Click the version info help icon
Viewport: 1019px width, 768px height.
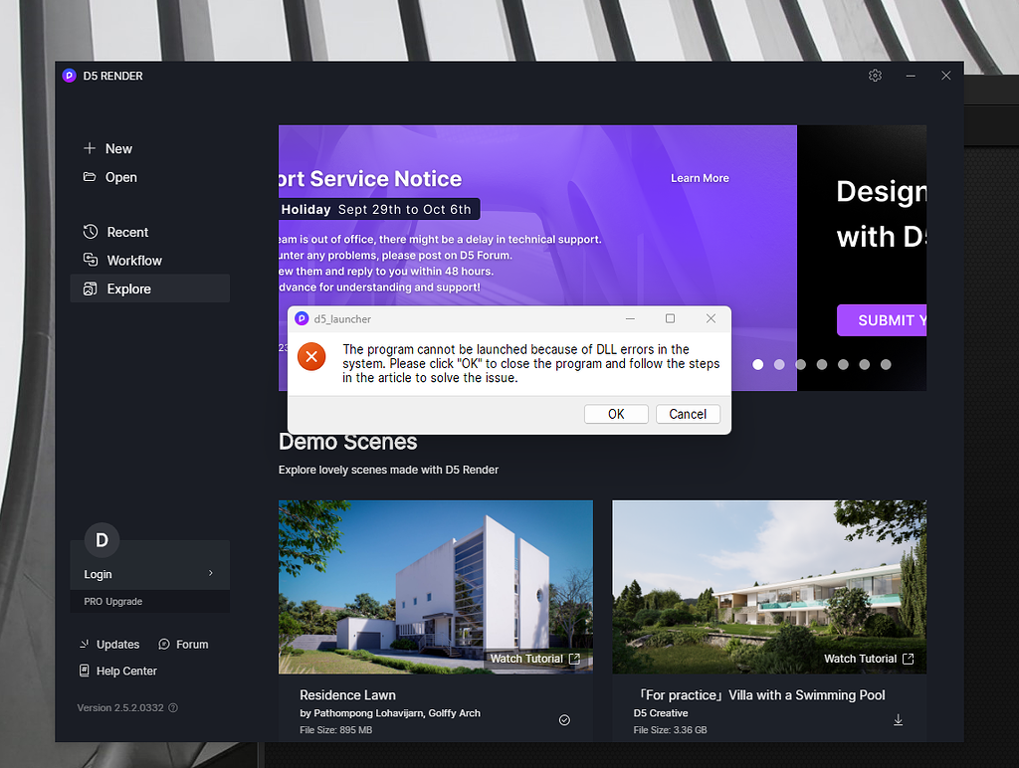(x=173, y=708)
